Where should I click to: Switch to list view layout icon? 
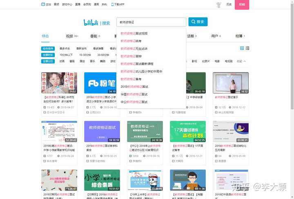click(247, 48)
